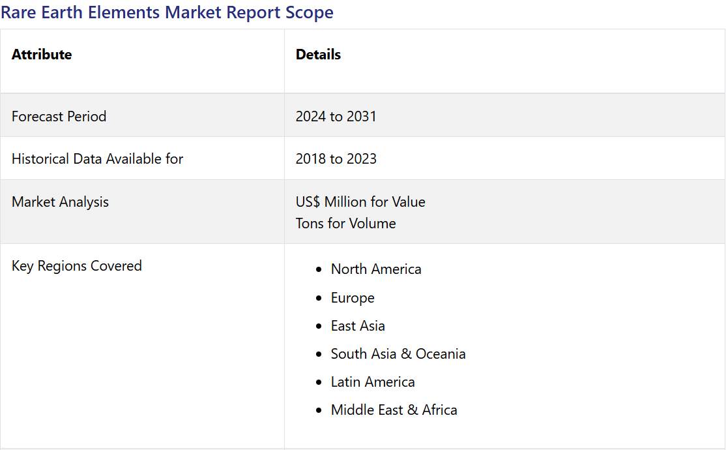Click the Latin America list item
This screenshot has width=726, height=450.
(x=373, y=382)
